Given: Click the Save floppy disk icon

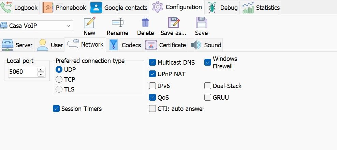Looking at the screenshot, I should pos(201,23).
